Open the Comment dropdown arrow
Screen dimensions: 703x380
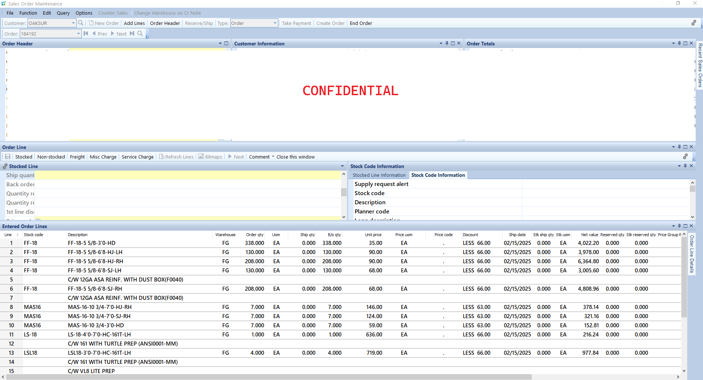pos(273,157)
